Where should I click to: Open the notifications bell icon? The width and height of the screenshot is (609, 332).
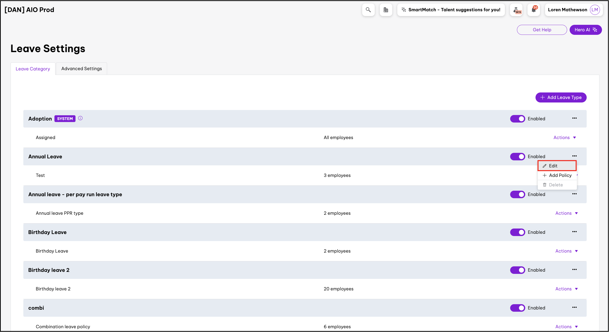[x=534, y=10]
